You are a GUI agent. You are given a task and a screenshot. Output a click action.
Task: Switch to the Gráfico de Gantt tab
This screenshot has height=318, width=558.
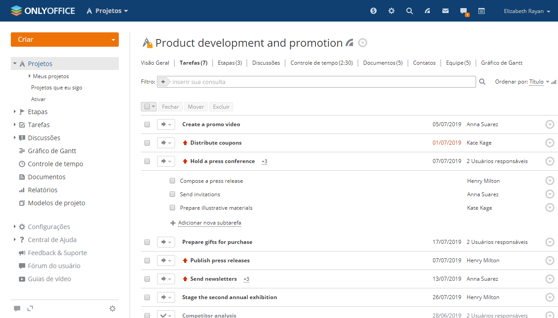pos(502,63)
